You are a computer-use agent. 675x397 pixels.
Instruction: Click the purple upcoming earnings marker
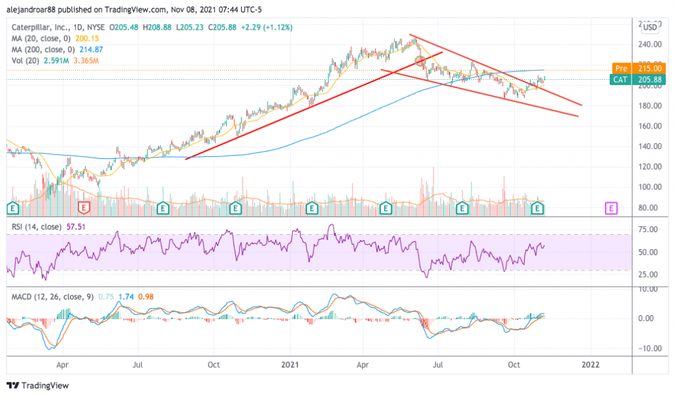tap(611, 208)
